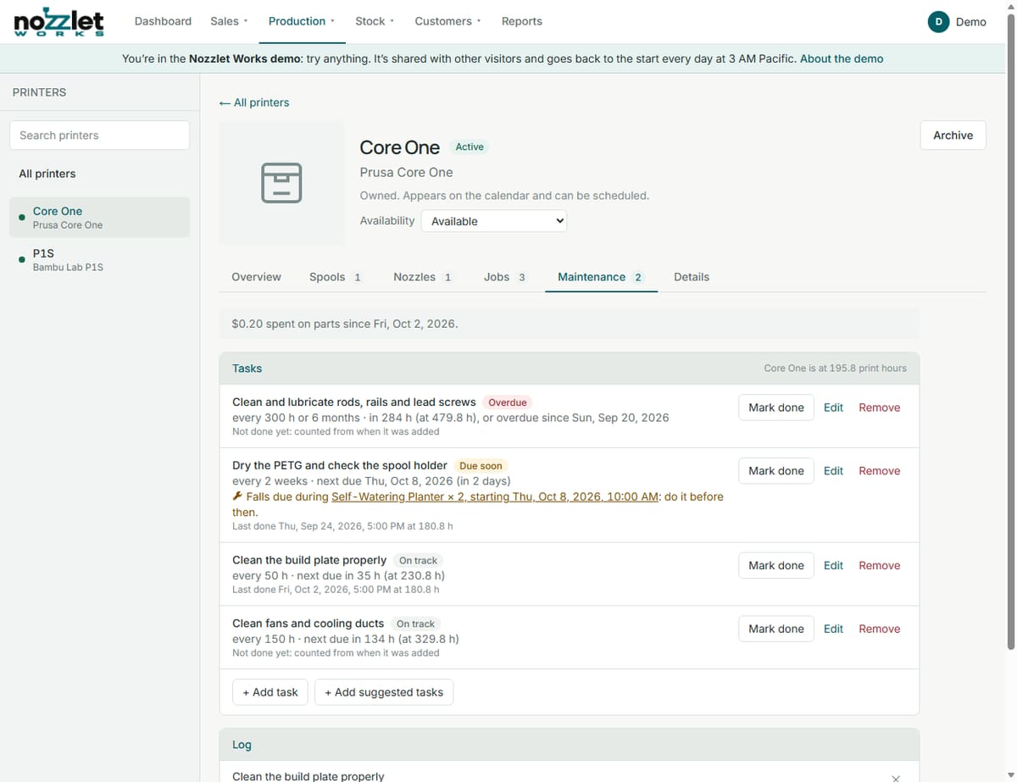Edit the lubricate rods task

click(833, 408)
